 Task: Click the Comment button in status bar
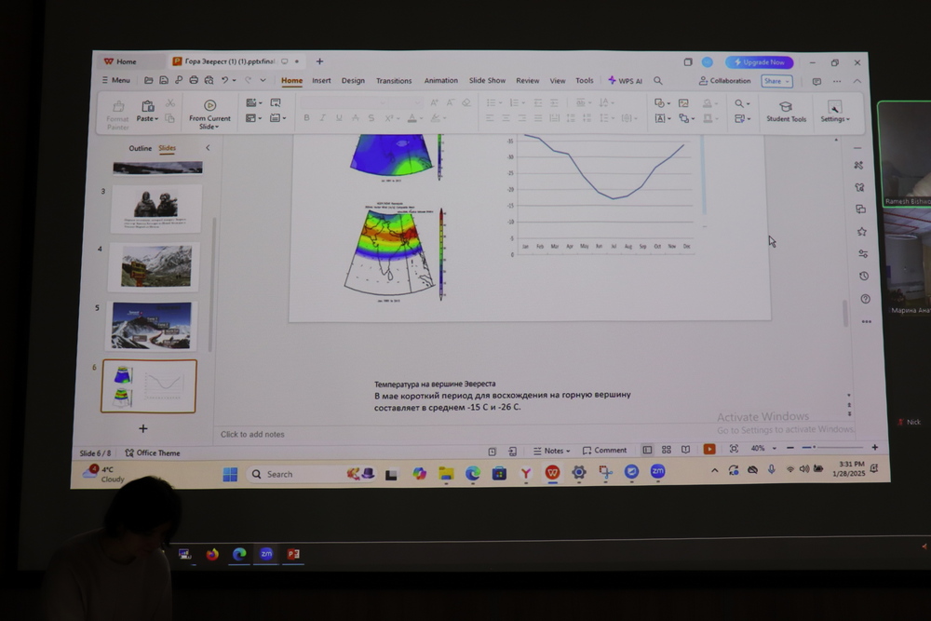604,450
